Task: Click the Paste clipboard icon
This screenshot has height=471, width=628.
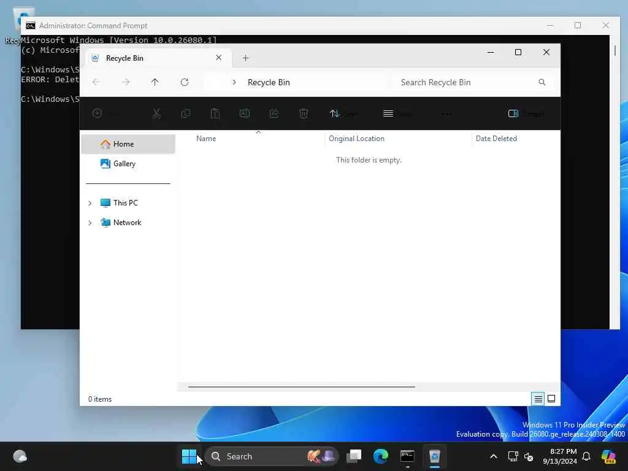Action: [215, 113]
